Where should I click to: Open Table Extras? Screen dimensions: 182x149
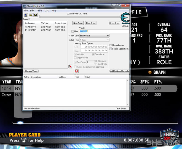tap(121, 108)
